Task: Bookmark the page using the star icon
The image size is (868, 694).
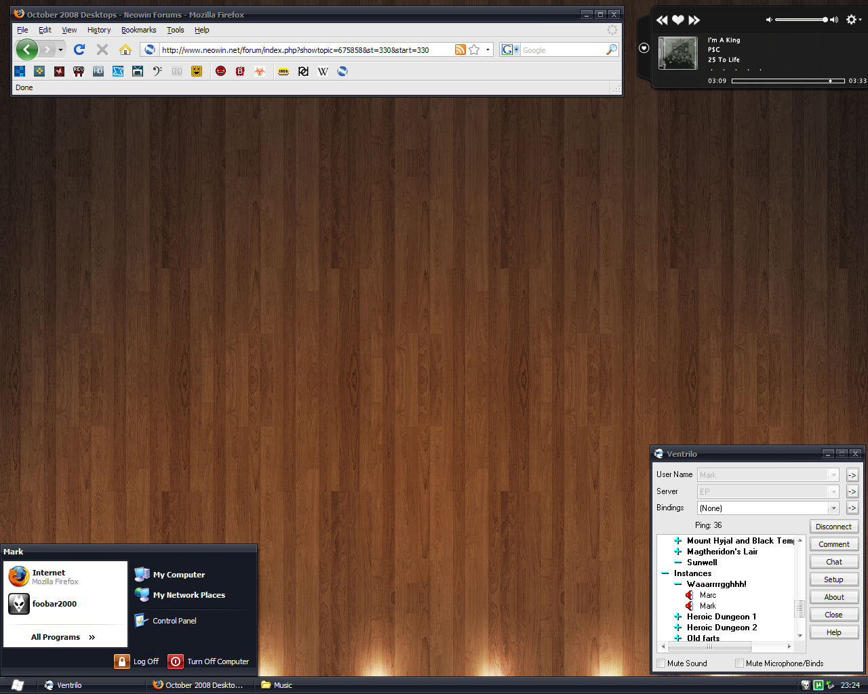Action: pos(474,49)
